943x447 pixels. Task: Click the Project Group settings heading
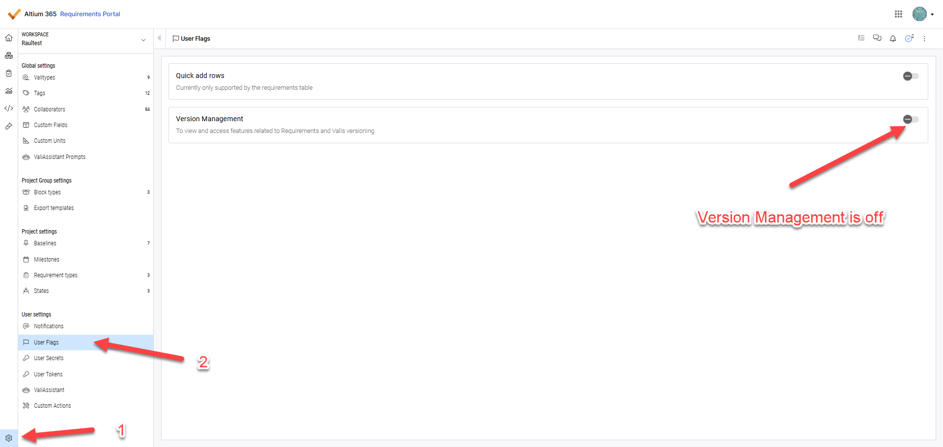point(47,181)
